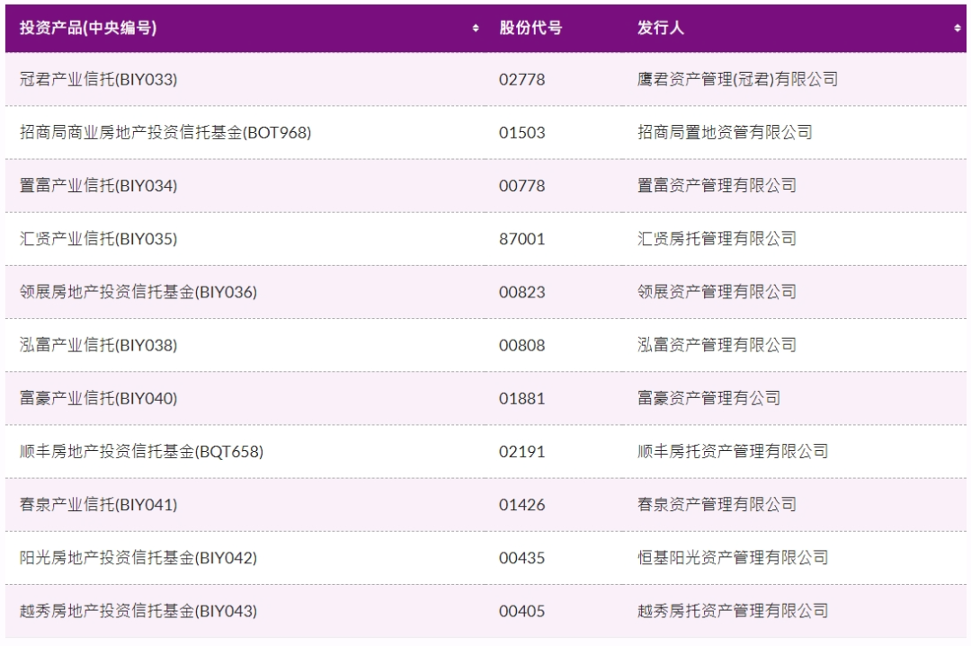Select 顺丰房地产投资信托基金(BQT658) product name

tap(141, 452)
